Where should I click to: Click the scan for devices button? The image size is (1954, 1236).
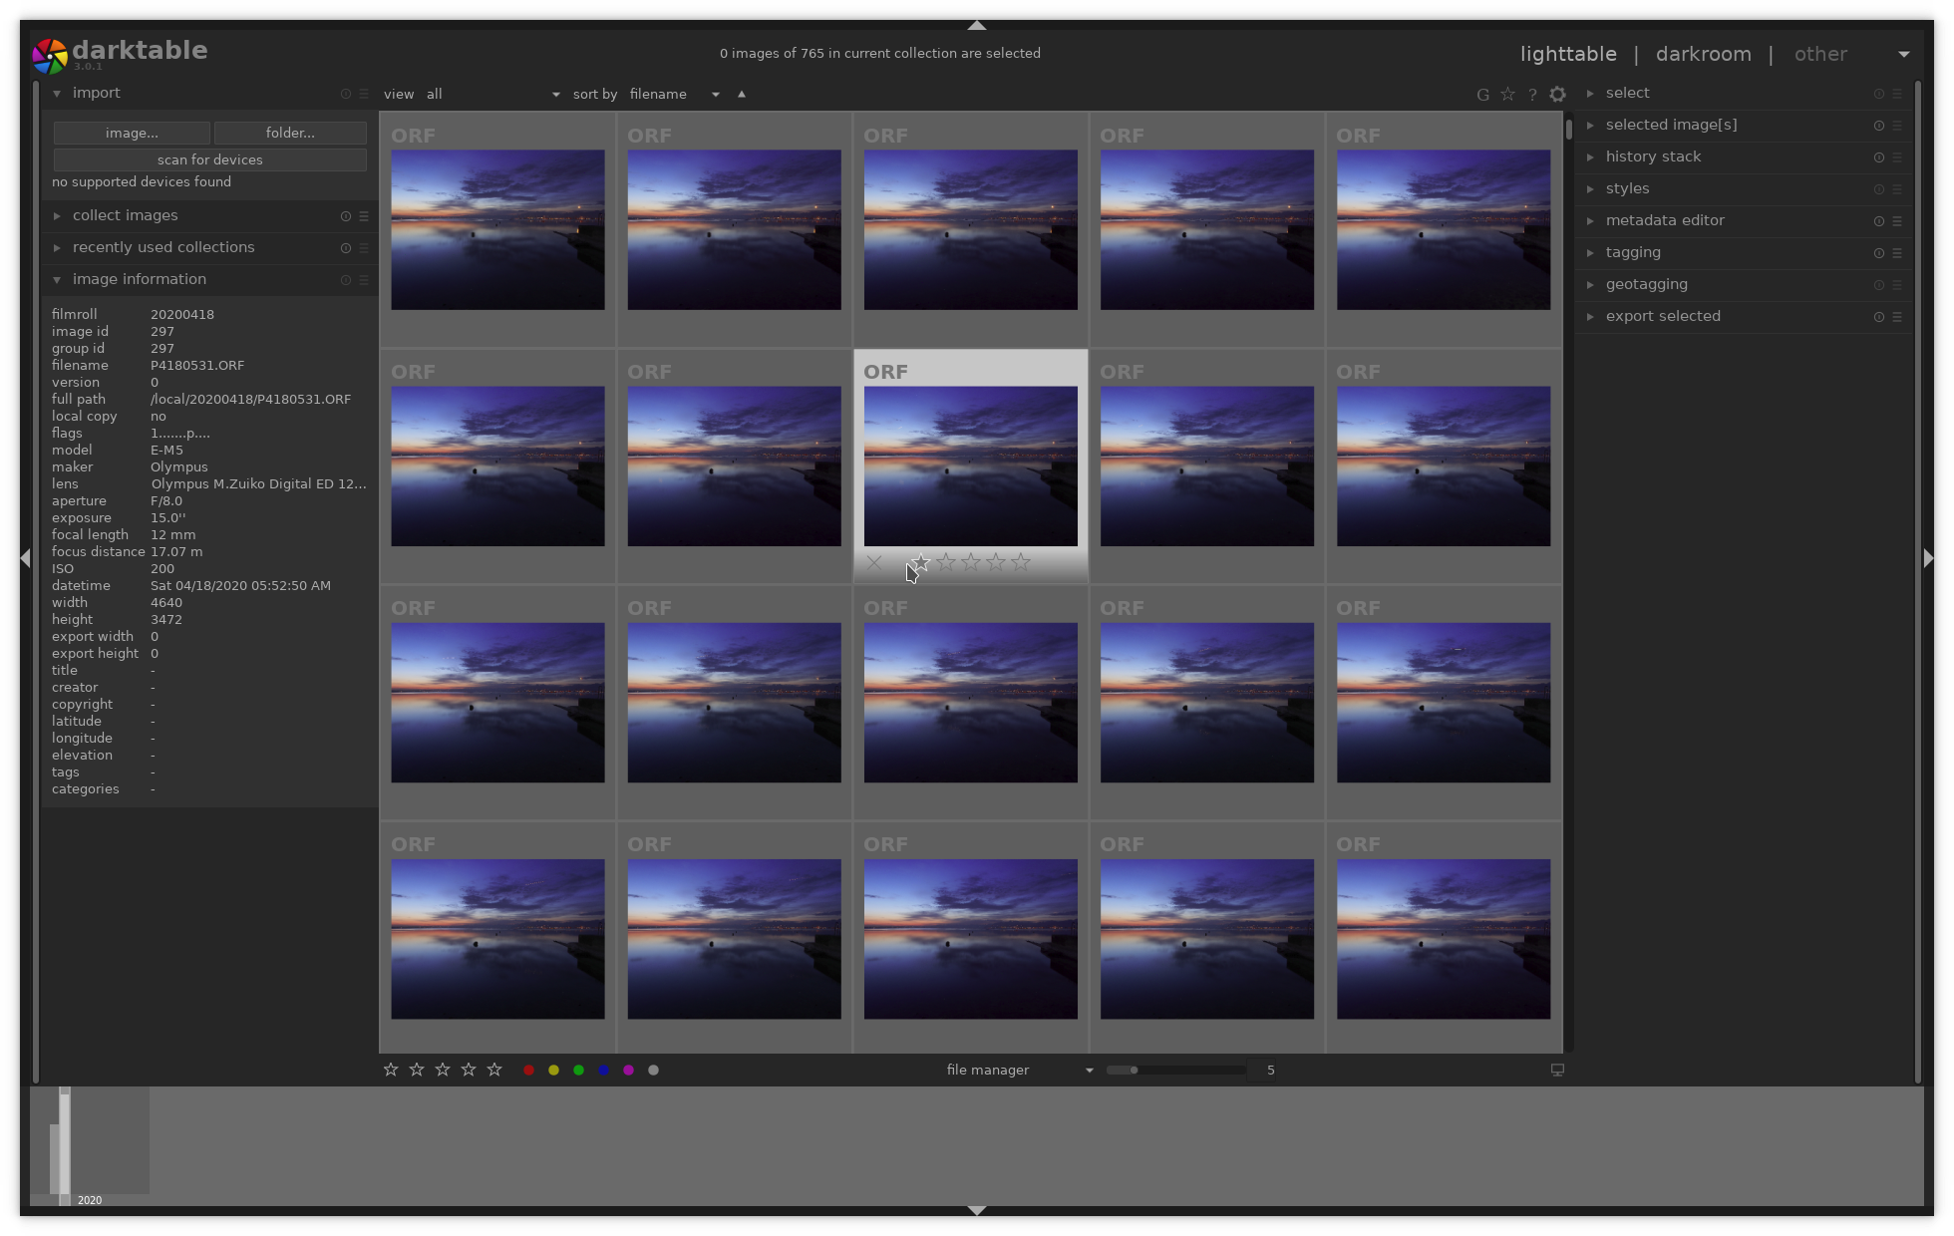209,159
